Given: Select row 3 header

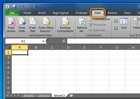Looking at the screenshot, I should 8,62.
